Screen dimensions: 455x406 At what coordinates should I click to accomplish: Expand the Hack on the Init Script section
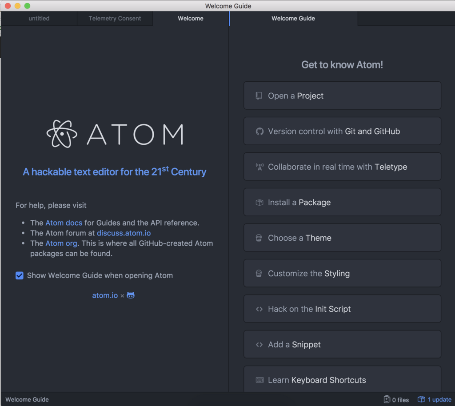[342, 309]
